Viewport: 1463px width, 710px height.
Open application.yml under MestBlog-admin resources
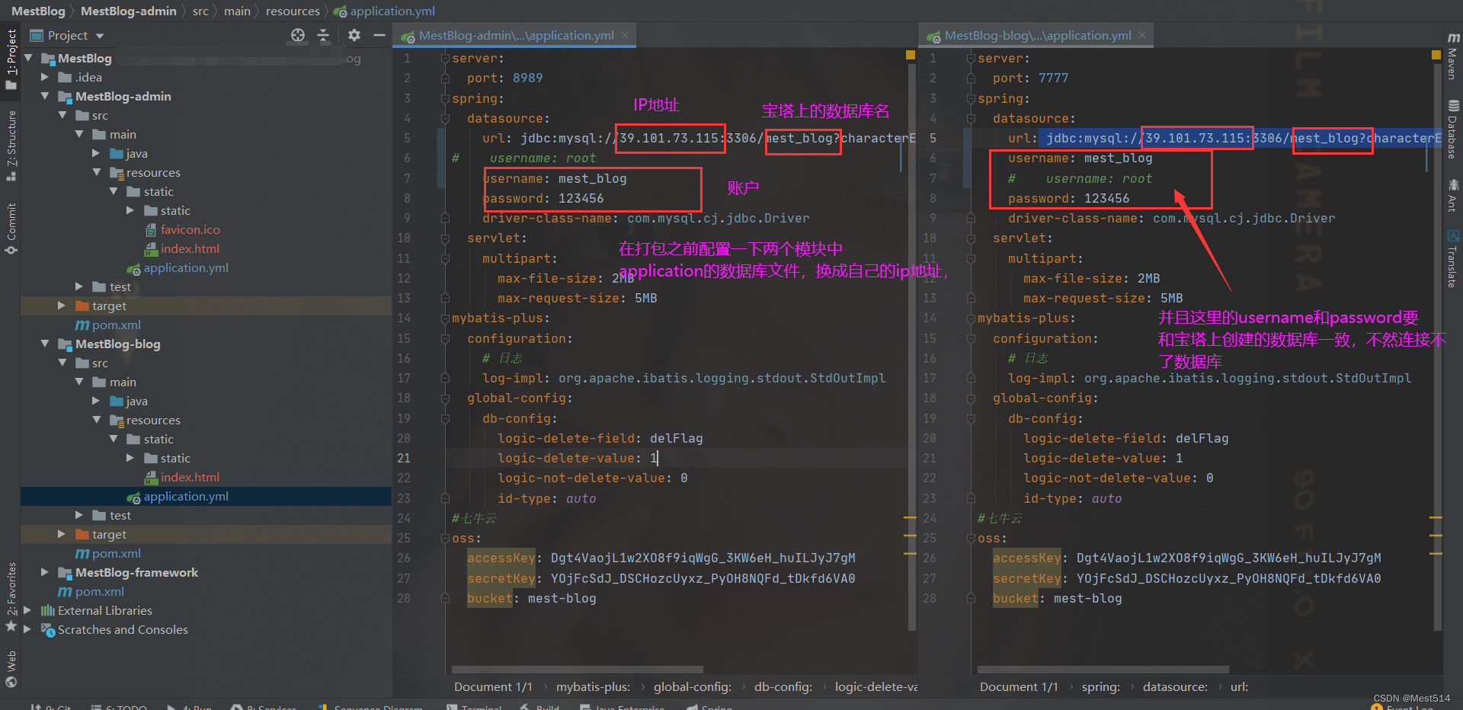178,267
